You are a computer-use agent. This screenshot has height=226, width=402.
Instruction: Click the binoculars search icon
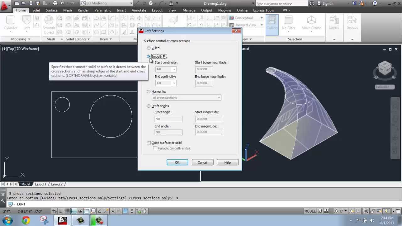[312, 3]
